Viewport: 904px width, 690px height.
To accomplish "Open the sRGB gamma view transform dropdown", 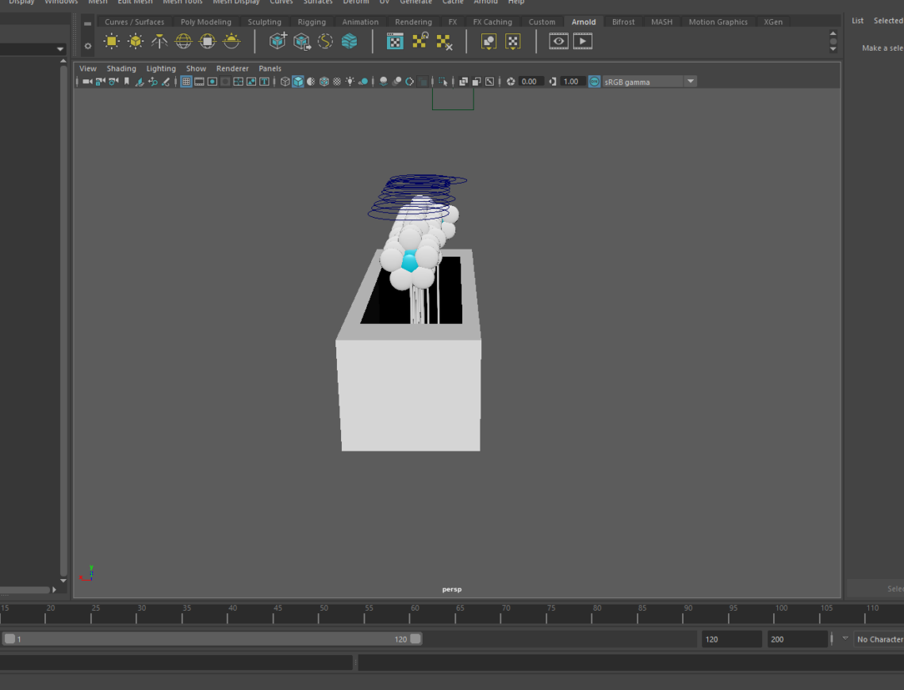I will [x=690, y=82].
